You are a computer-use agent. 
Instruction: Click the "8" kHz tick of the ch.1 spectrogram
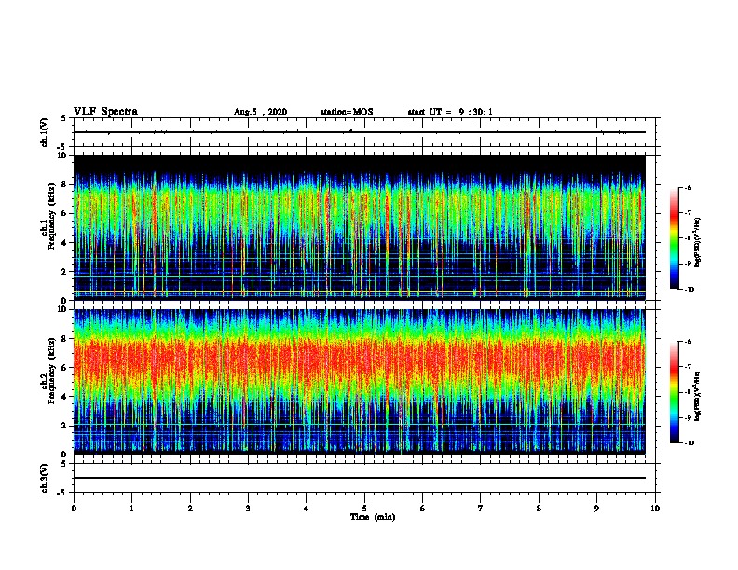point(64,184)
